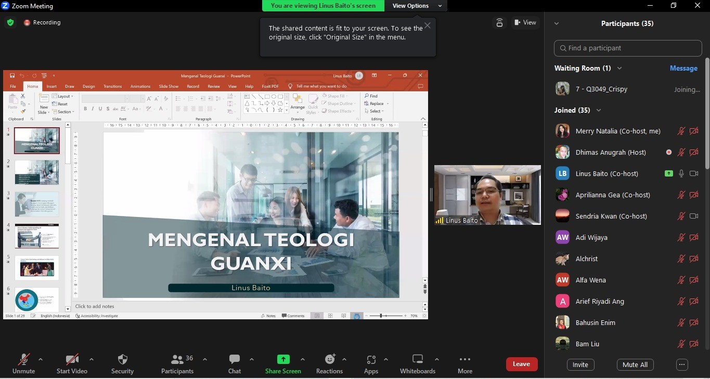
Task: Start video with the camera button
Action: coord(72,359)
